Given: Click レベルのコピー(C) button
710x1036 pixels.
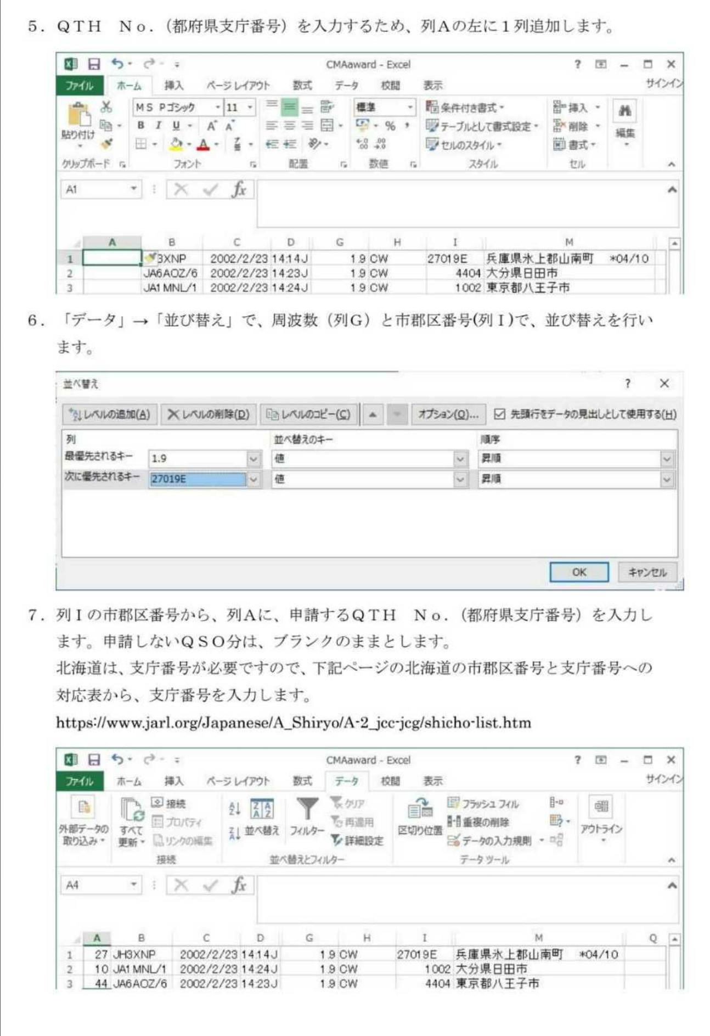Looking at the screenshot, I should tap(308, 414).
